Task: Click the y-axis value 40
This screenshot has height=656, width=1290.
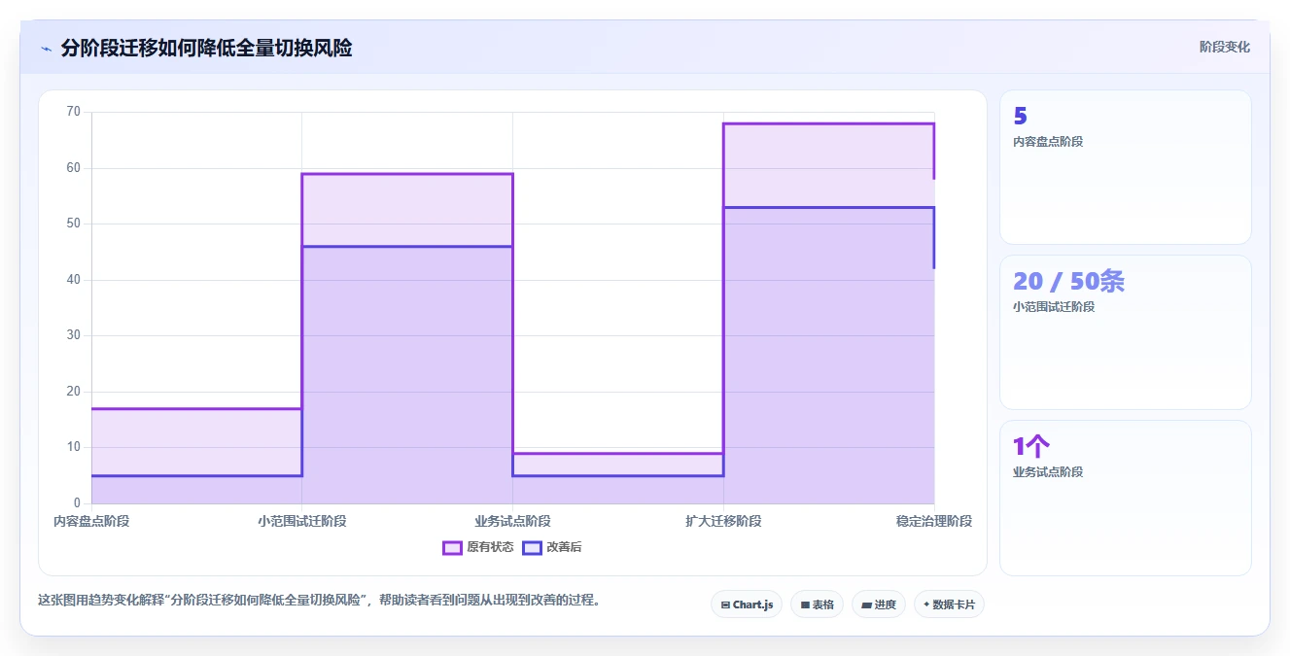Action: (74, 280)
